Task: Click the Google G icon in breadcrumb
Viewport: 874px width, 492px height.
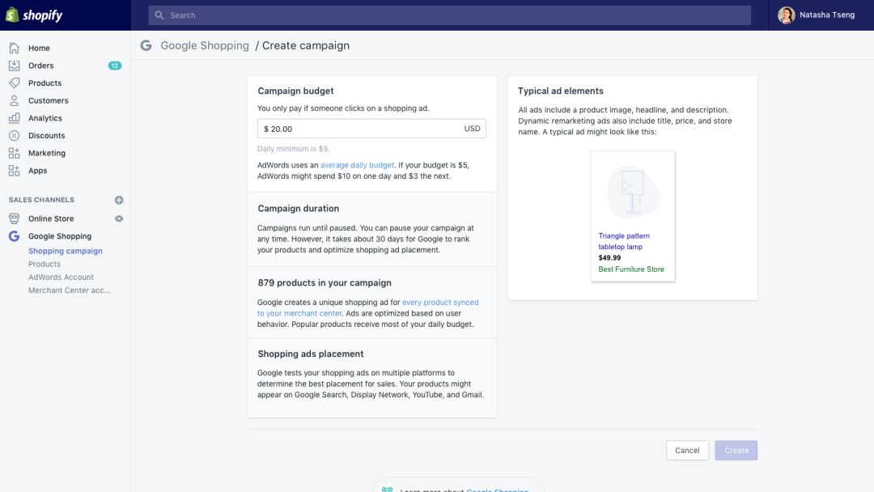Action: (146, 45)
